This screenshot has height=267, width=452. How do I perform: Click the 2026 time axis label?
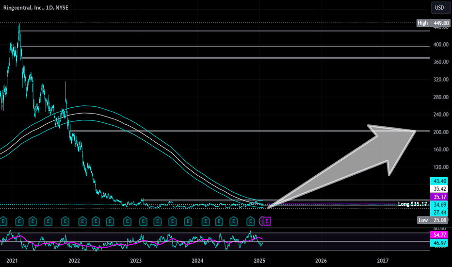pyautogui.click(x=321, y=261)
